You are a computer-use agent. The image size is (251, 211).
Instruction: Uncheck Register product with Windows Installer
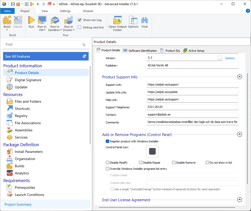107,141
